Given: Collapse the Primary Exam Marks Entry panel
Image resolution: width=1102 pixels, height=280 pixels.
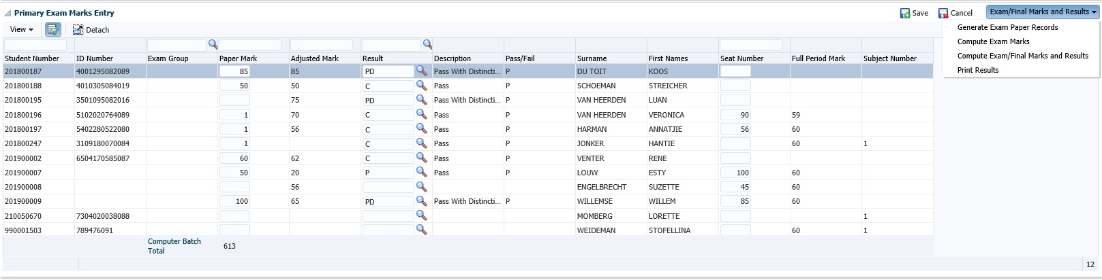Looking at the screenshot, I should [7, 13].
